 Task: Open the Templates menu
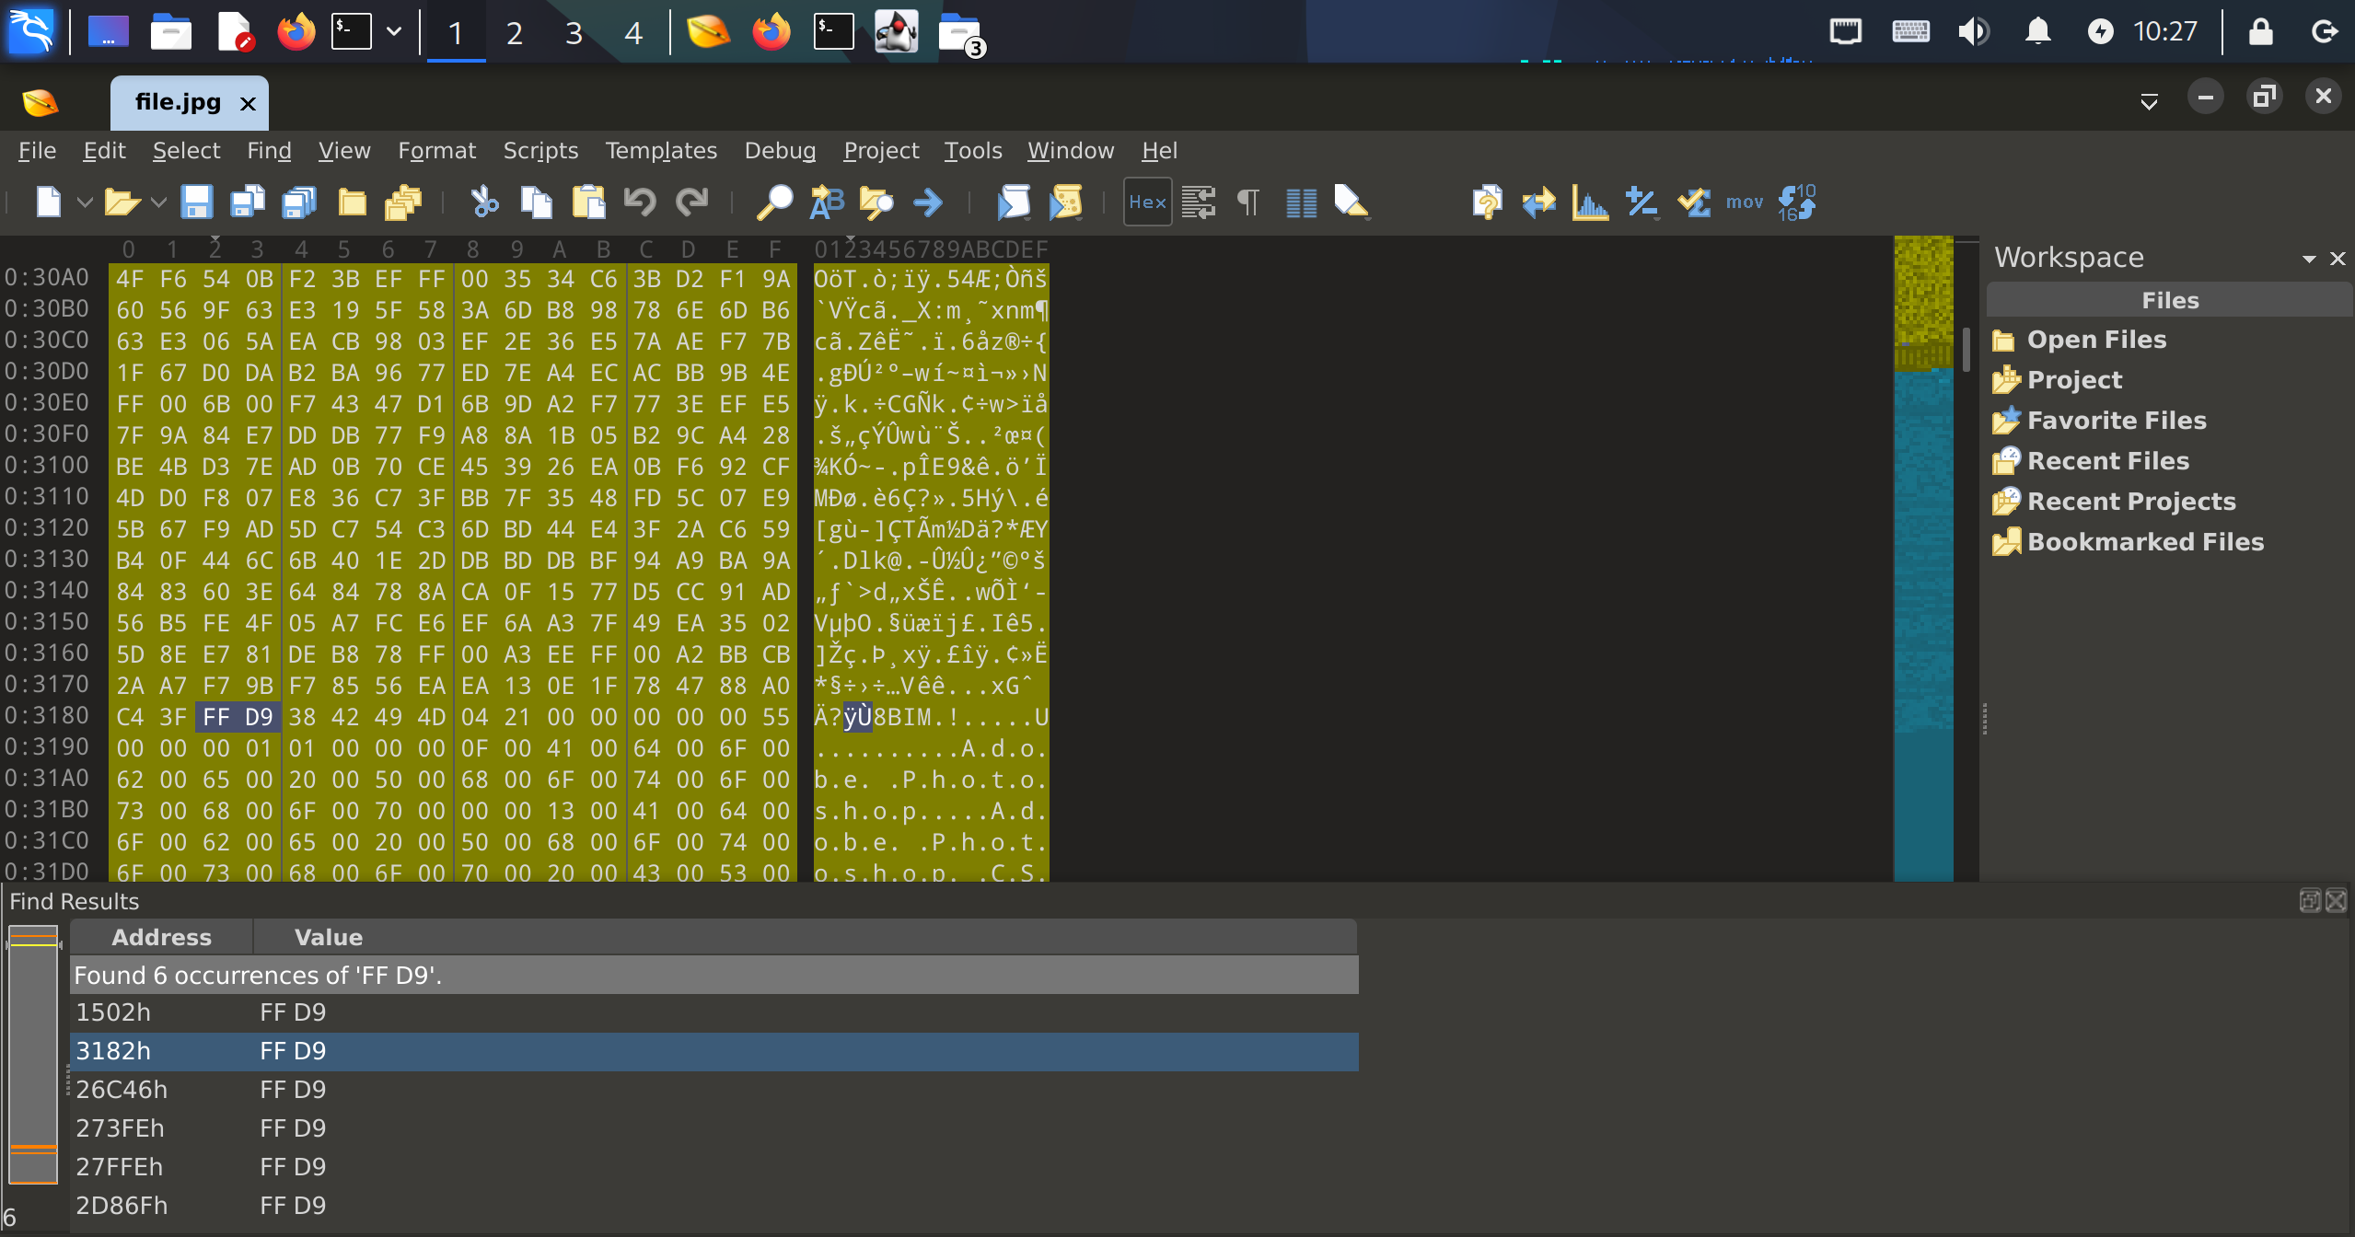(x=660, y=150)
